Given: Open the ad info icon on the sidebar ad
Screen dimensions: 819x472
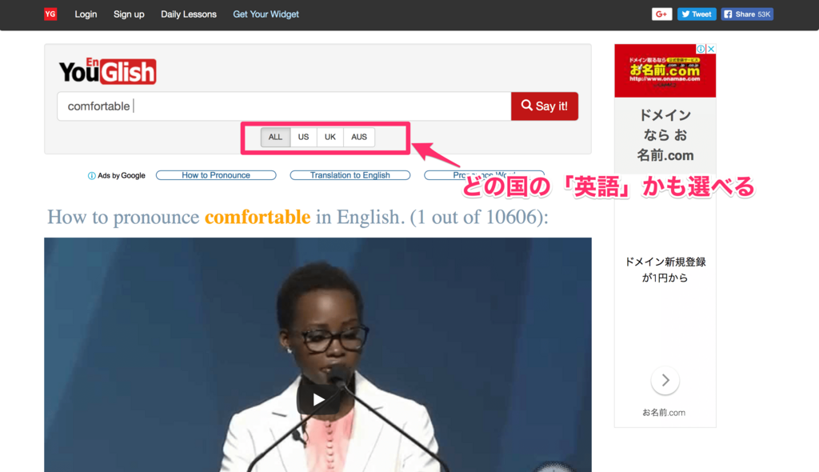Looking at the screenshot, I should (x=701, y=49).
